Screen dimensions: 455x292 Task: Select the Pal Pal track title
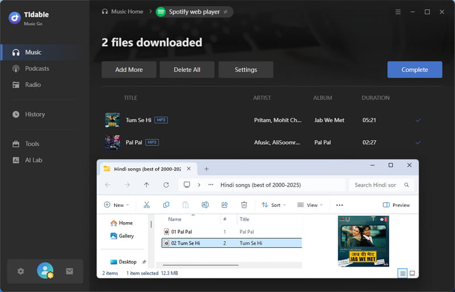coord(134,143)
